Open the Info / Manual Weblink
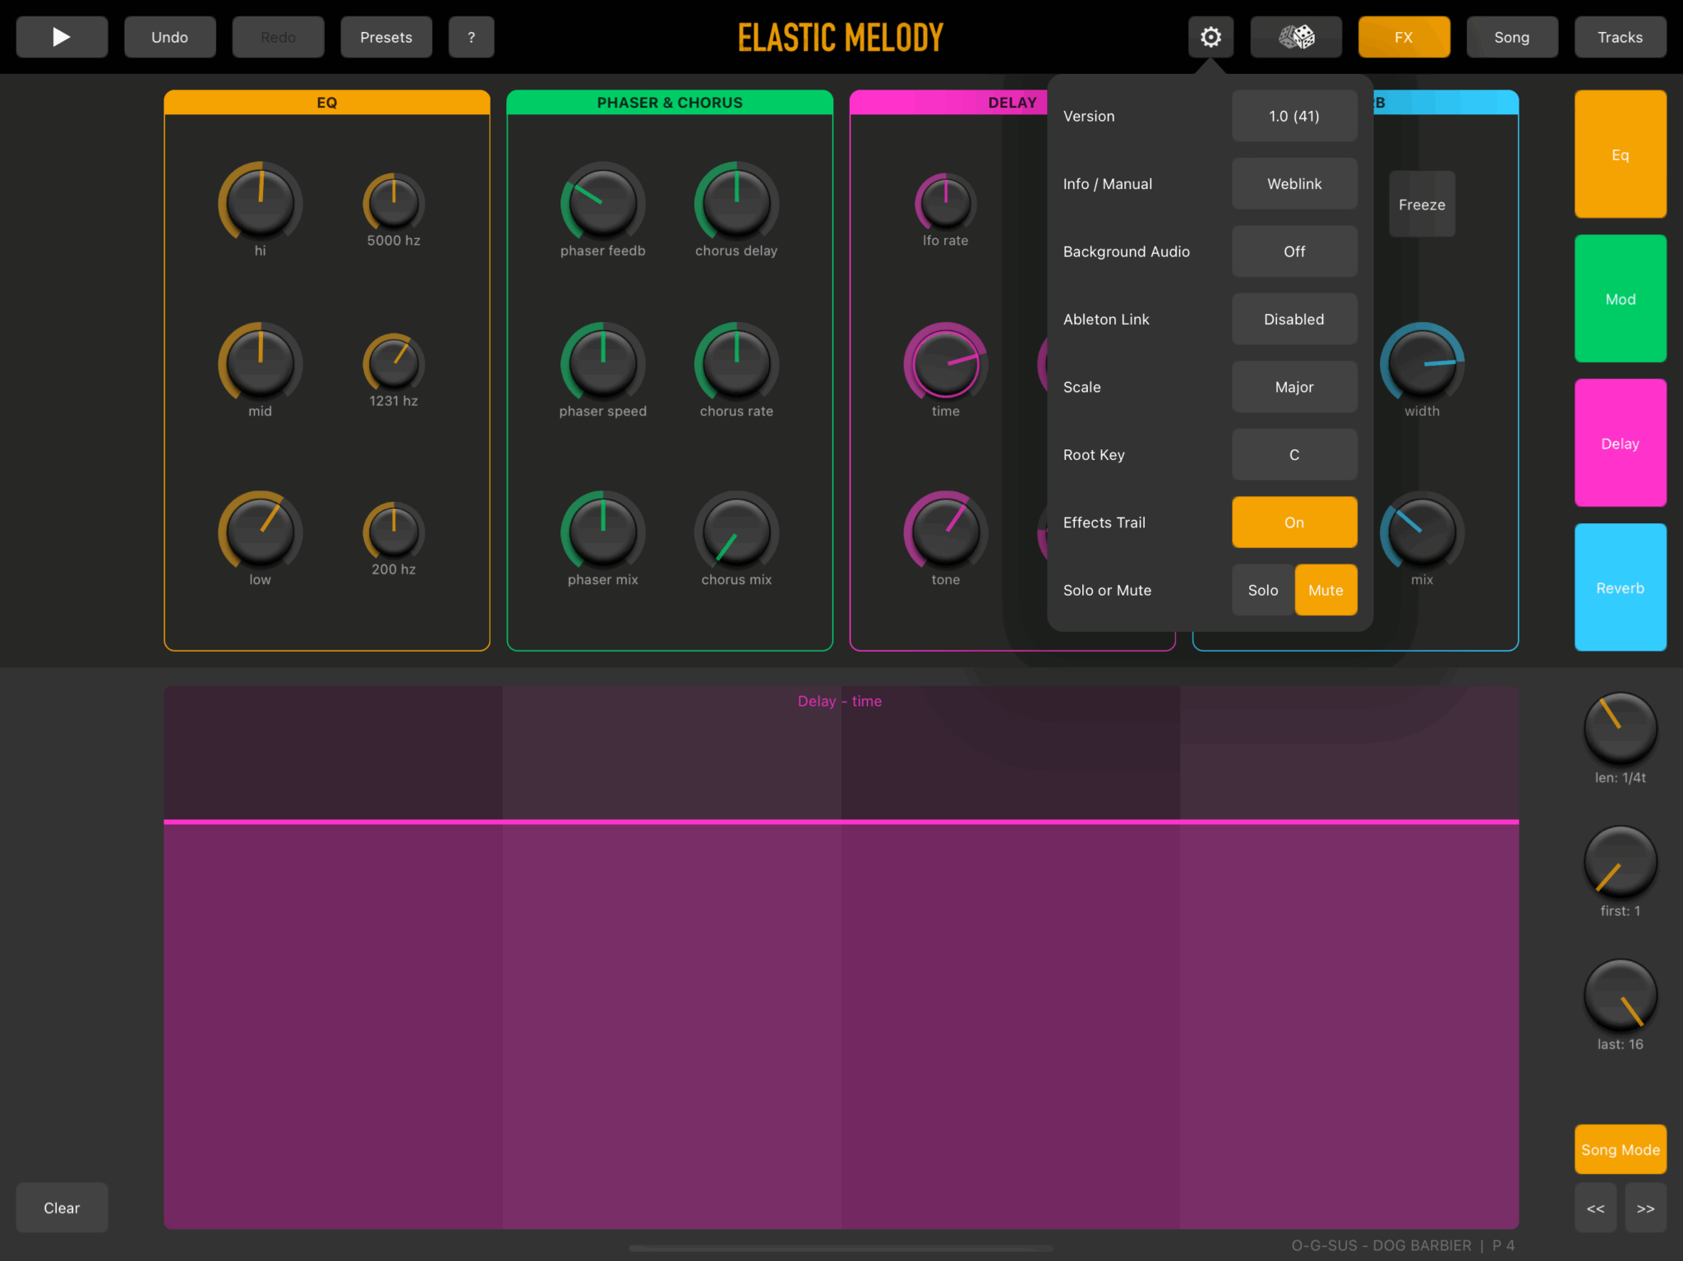This screenshot has height=1261, width=1683. [1293, 184]
